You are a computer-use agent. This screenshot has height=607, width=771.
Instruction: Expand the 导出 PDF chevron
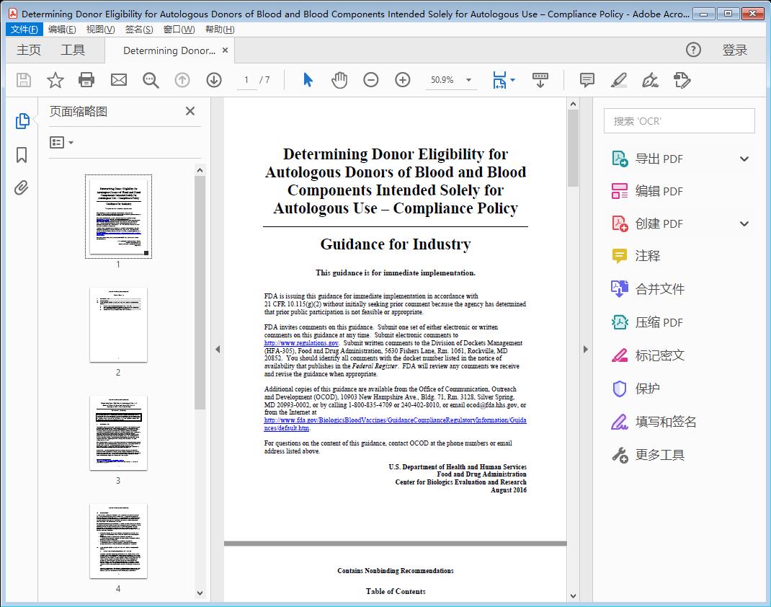[744, 158]
